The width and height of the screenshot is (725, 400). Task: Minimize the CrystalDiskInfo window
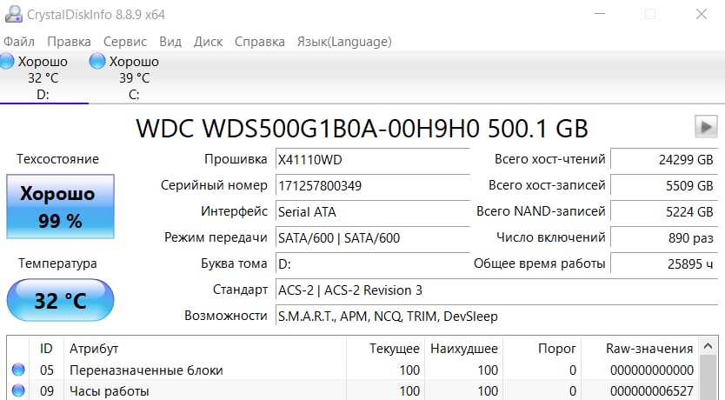(600, 14)
